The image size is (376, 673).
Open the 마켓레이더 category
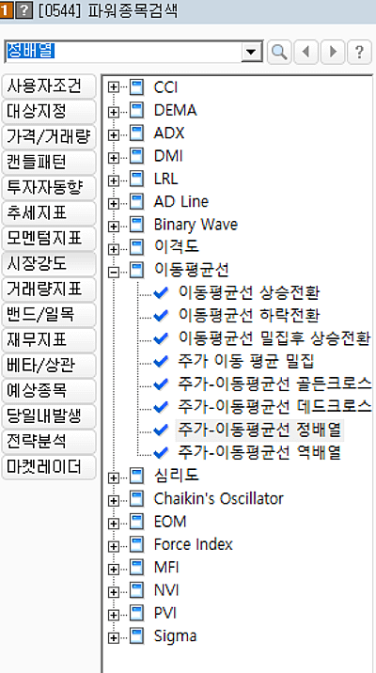click(49, 467)
